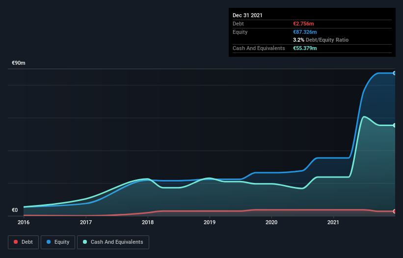Click the 2019 x-axis label
Screen dimensions: 403x258
[x=210, y=222]
